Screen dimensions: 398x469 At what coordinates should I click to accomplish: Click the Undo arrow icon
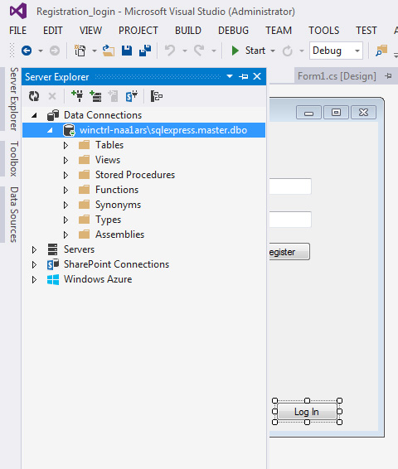(x=170, y=51)
